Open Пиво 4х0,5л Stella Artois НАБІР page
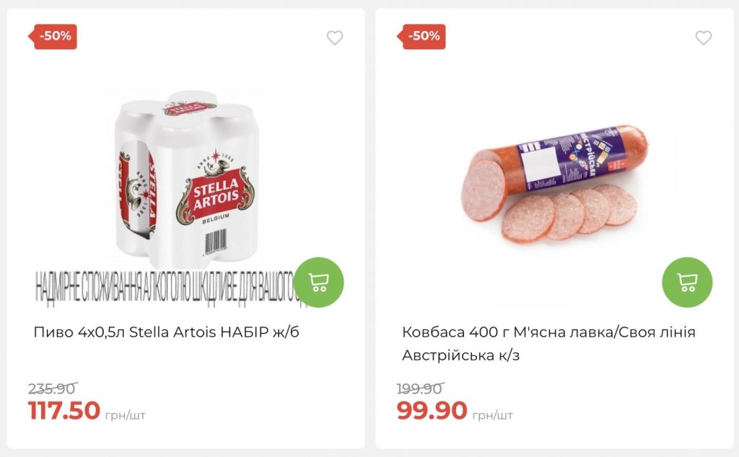The width and height of the screenshot is (739, 457). [166, 330]
